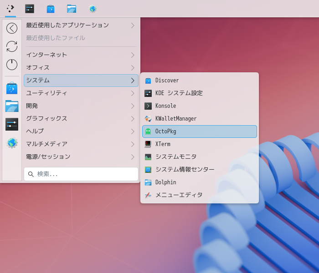
Task: Click the back arrow sidebar icon
Action: tap(12, 28)
